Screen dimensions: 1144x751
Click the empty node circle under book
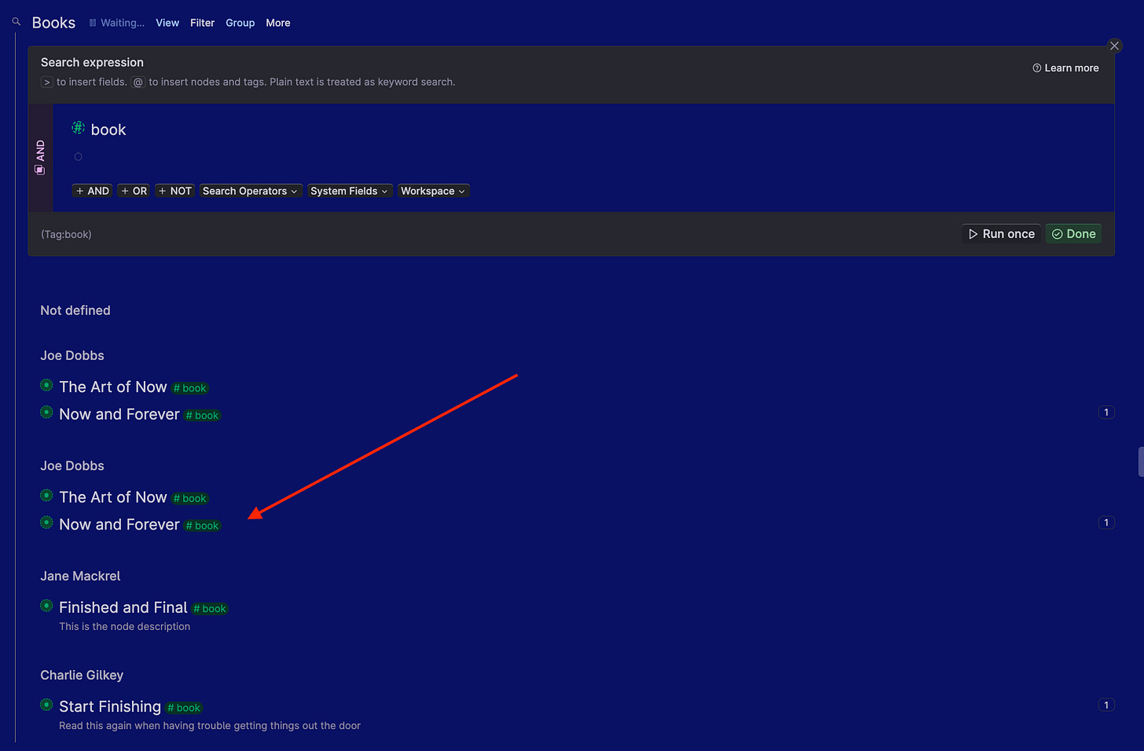click(78, 156)
